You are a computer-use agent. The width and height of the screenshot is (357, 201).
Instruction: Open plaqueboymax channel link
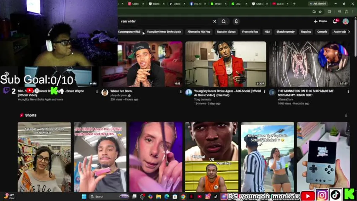click(119, 95)
